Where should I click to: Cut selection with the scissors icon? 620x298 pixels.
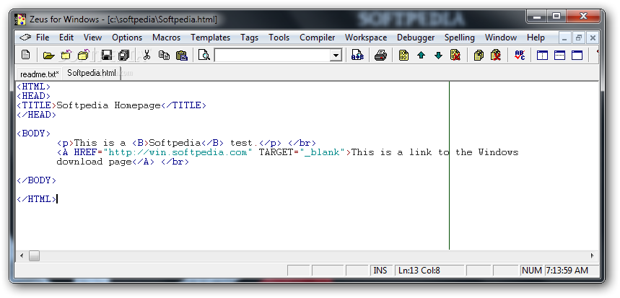coord(147,55)
